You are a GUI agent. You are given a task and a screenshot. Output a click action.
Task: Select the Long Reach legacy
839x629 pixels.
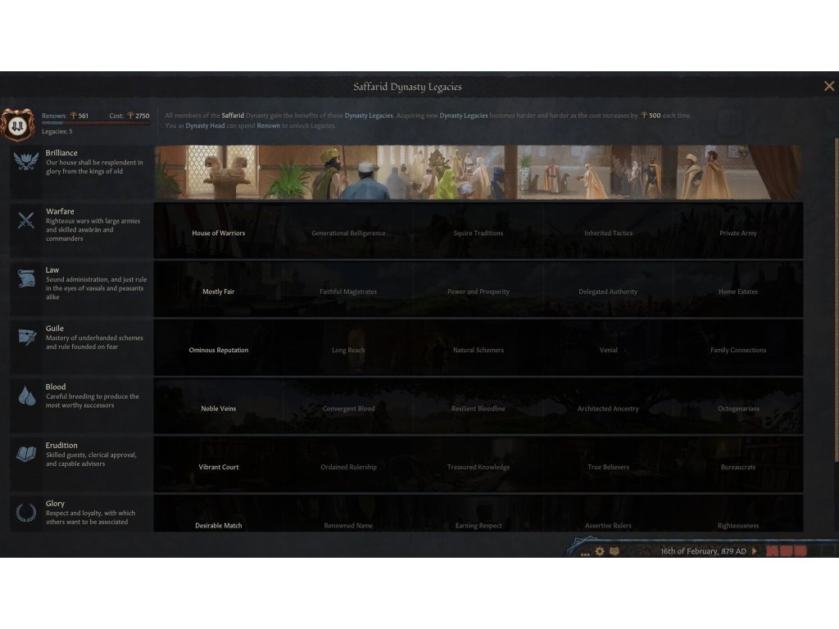coord(348,350)
